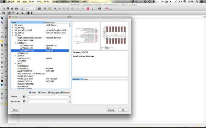Screen dimensions: 206x128
Task: Select the ATTINY44-MU row
Action: coord(40,46)
